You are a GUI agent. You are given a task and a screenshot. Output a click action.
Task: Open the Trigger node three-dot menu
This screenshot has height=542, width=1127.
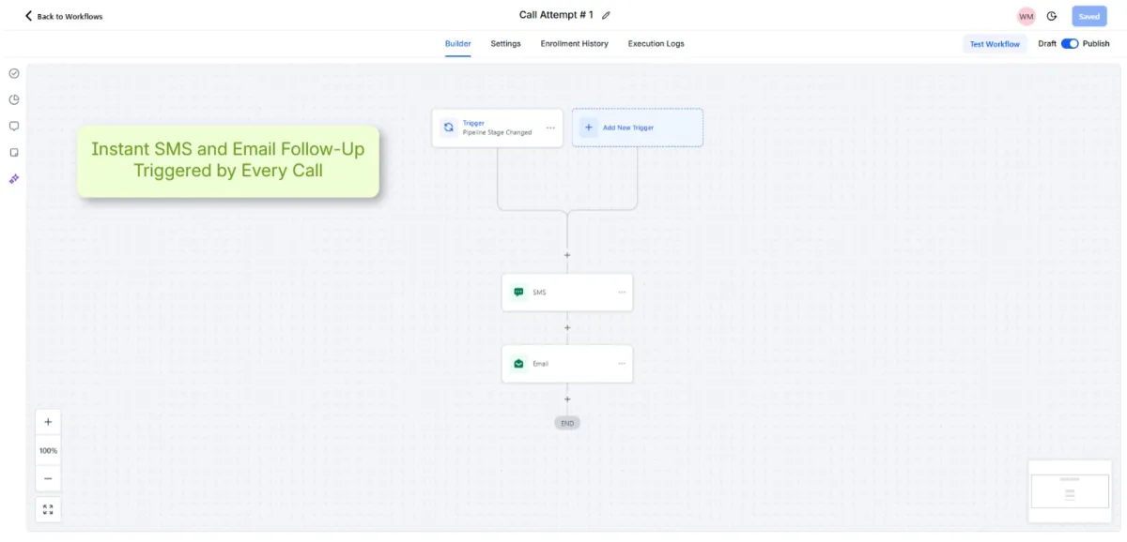point(550,128)
